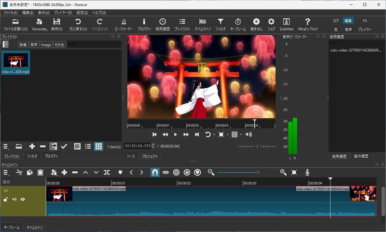Expand the loop options dropdown arrow
This screenshot has width=386, height=232.
point(214,135)
